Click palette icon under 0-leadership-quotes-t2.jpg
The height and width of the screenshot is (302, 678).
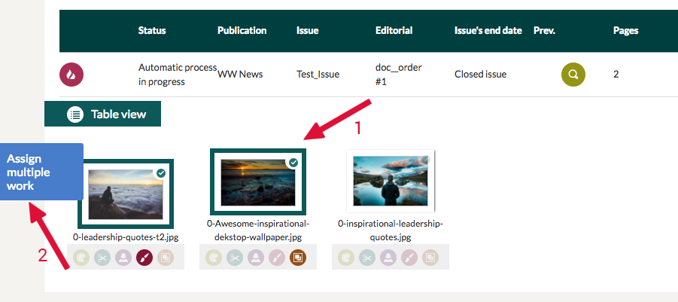pos(81,258)
